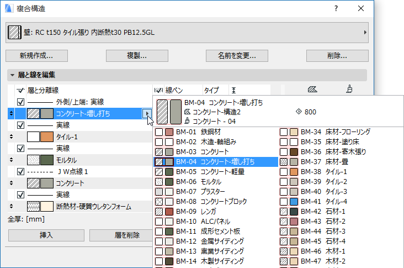Click the cream swatch of 断熱材 layer
This screenshot has width=404, height=268.
click(47, 206)
